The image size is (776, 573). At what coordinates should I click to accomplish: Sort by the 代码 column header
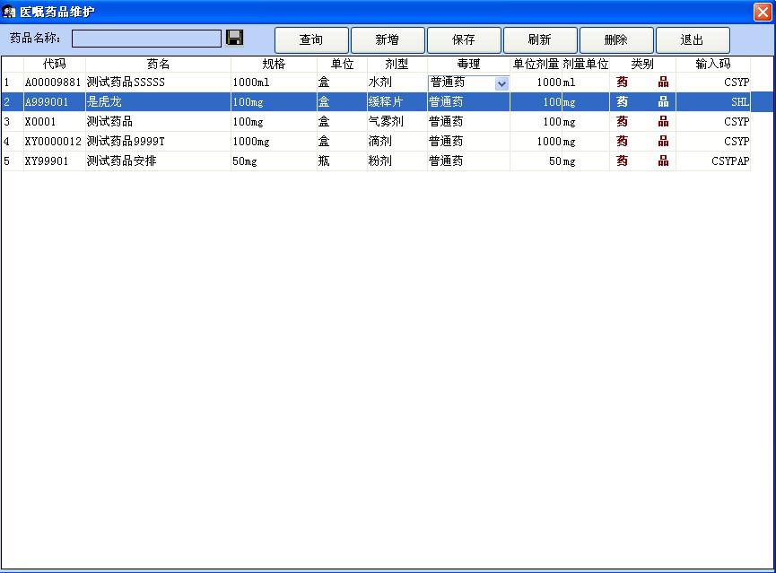coord(55,65)
